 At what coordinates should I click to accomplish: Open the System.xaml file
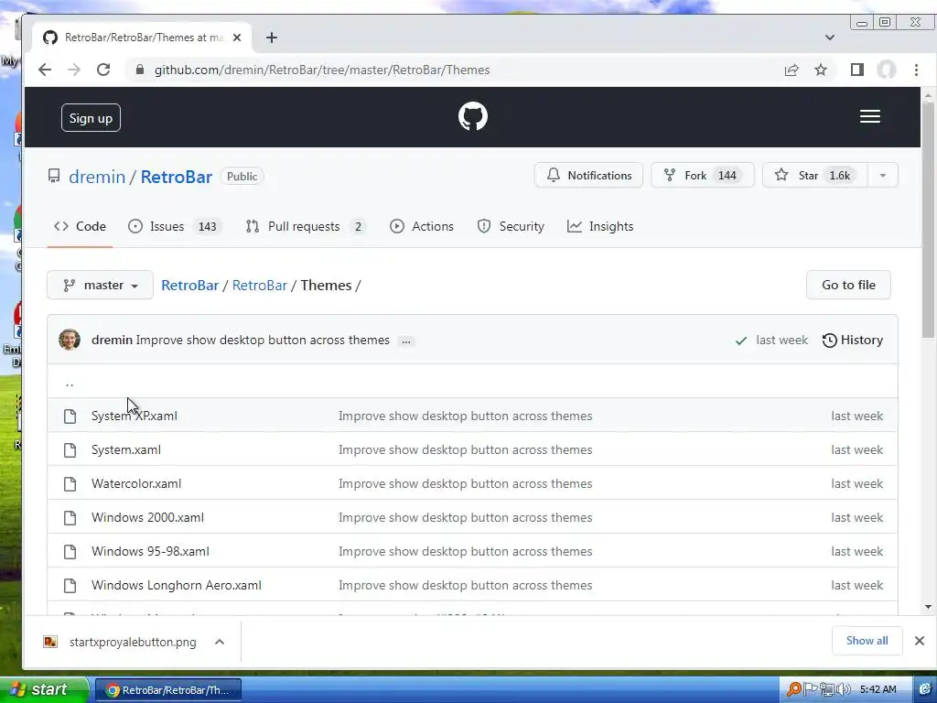[x=126, y=450]
